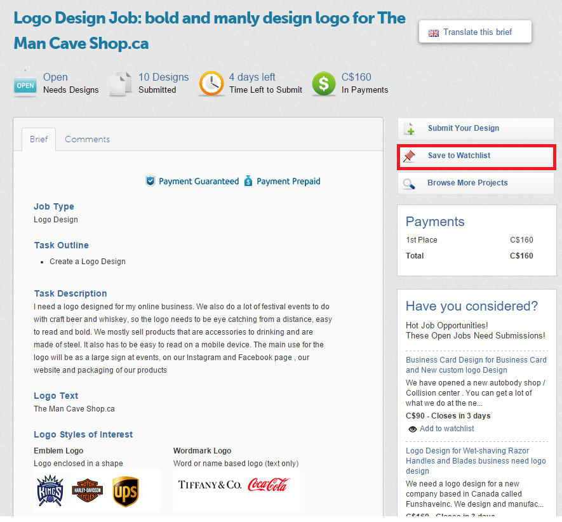Image resolution: width=562 pixels, height=522 pixels.
Task: Click the 'C$160' In Payments amount
Action: point(356,77)
